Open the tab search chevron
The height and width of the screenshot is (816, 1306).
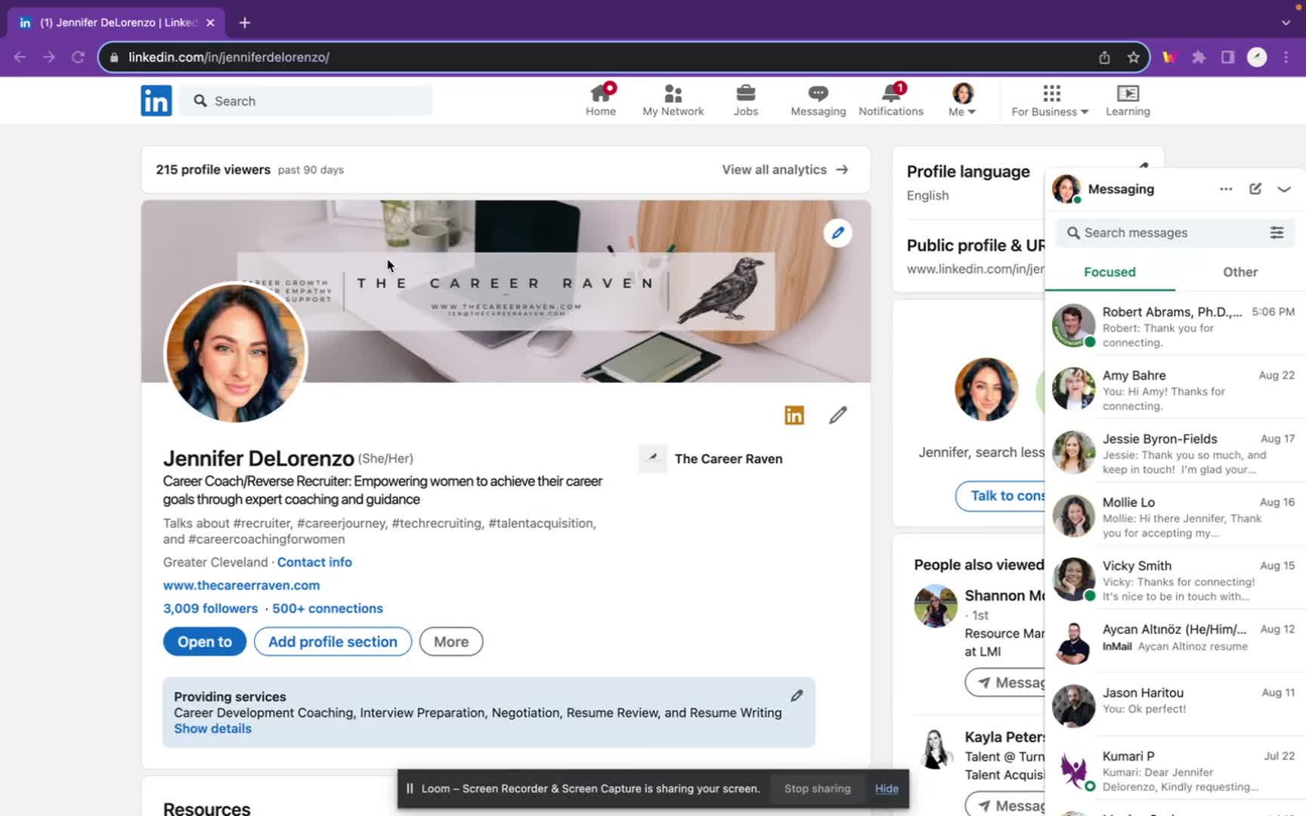tap(1286, 23)
